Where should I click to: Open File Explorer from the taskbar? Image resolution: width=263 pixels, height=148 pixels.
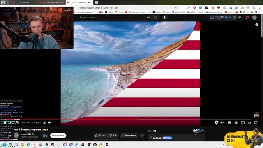click(23, 145)
